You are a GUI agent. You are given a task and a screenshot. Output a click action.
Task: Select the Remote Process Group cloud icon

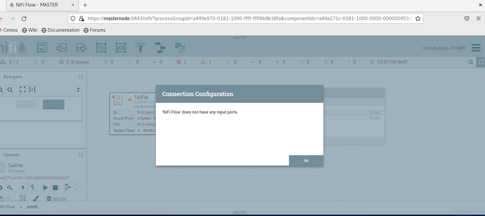tap(121, 48)
